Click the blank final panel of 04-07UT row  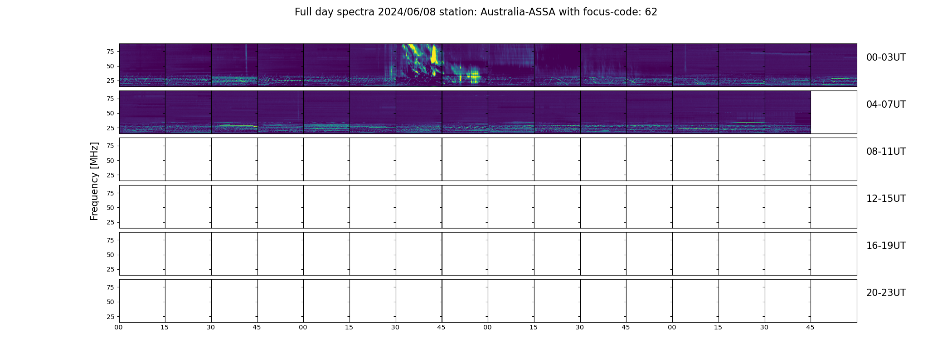coord(834,112)
